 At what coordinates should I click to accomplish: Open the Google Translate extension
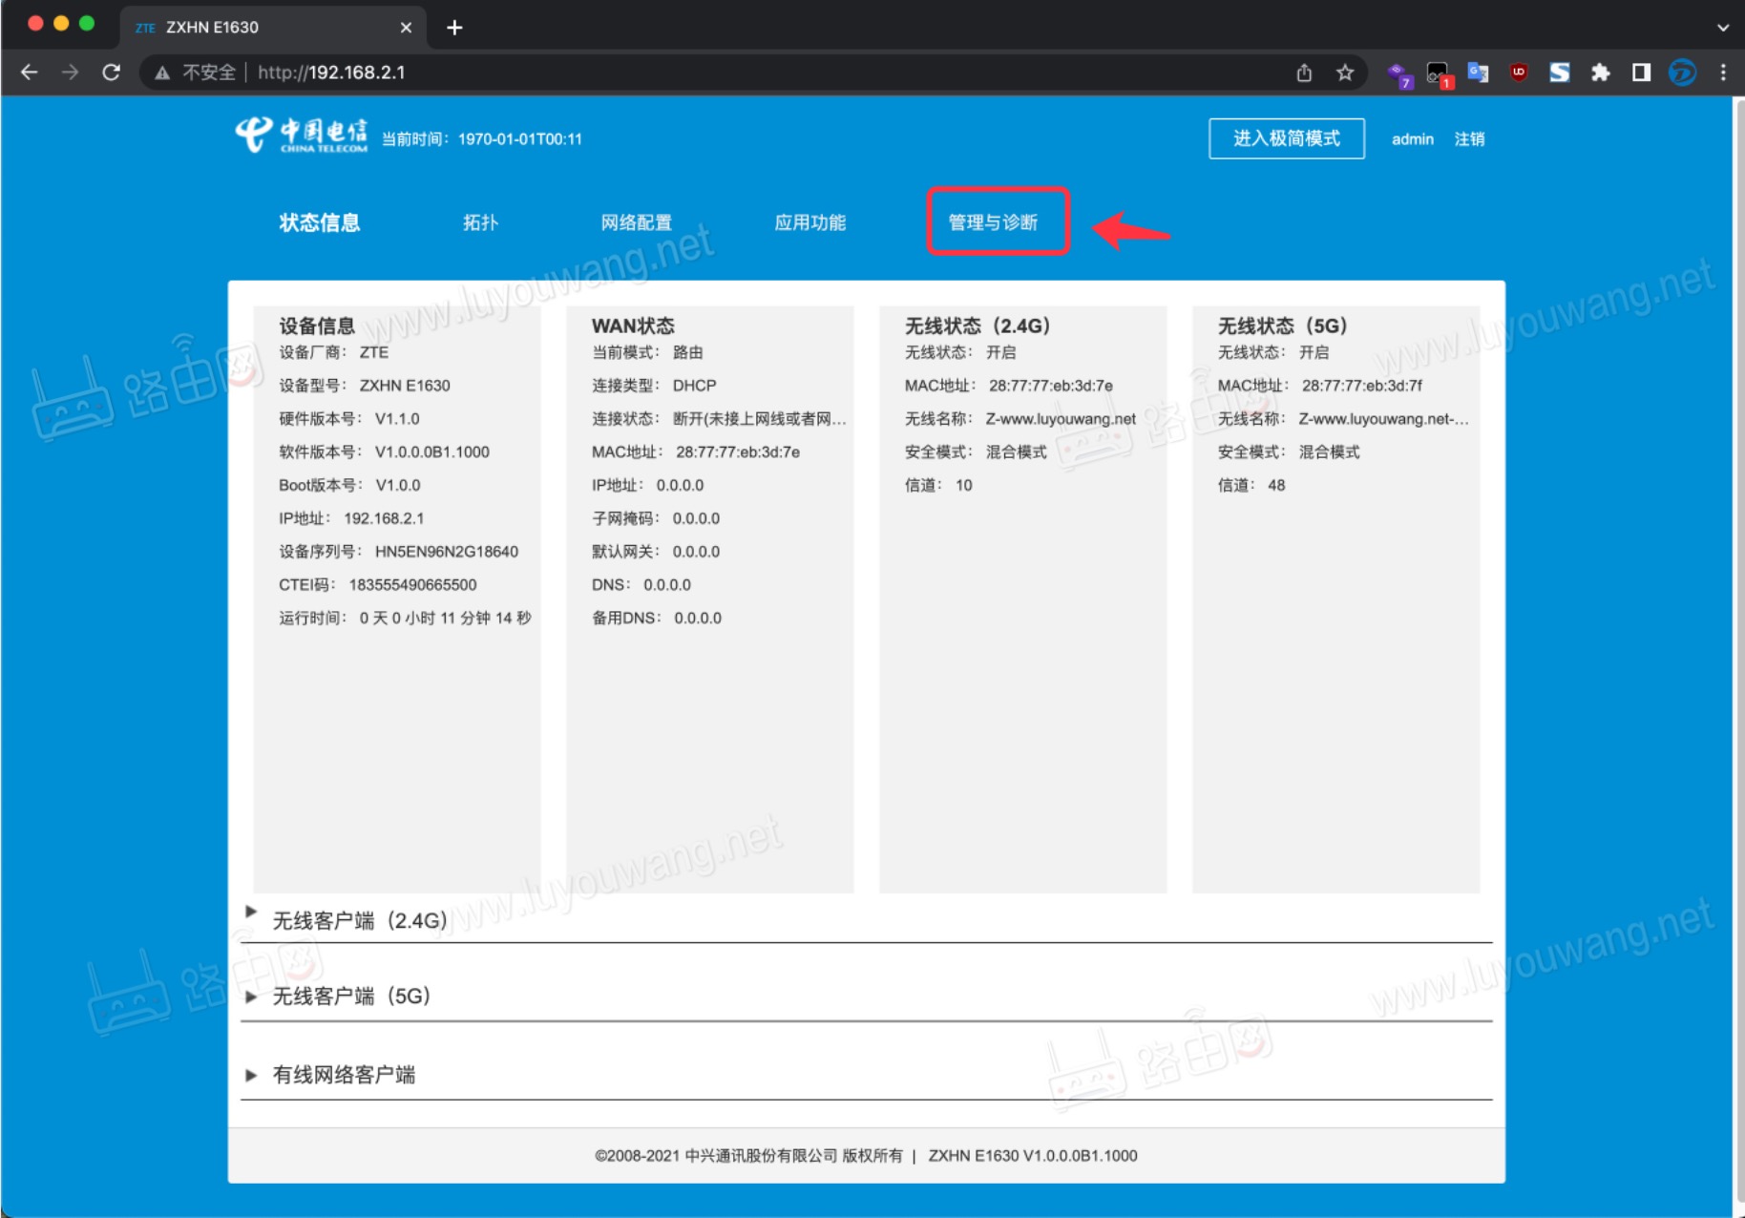click(x=1479, y=72)
